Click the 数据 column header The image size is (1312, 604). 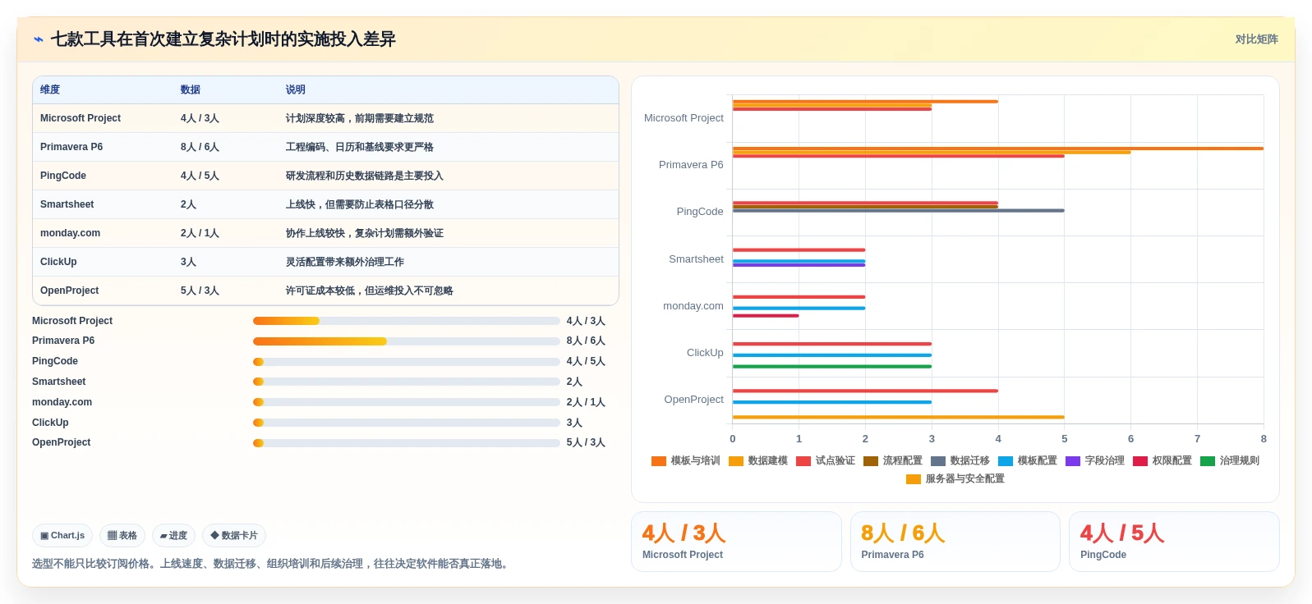[191, 89]
